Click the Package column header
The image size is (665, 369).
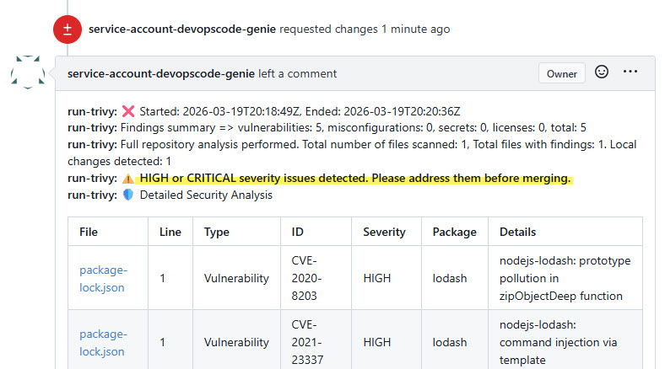point(454,232)
